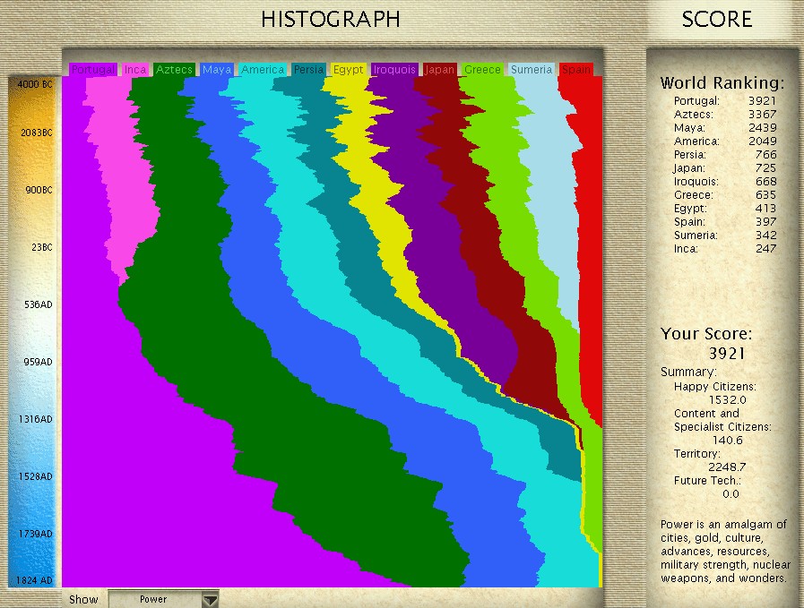Select the Spain color swatch label
The height and width of the screenshot is (608, 804).
(x=576, y=69)
